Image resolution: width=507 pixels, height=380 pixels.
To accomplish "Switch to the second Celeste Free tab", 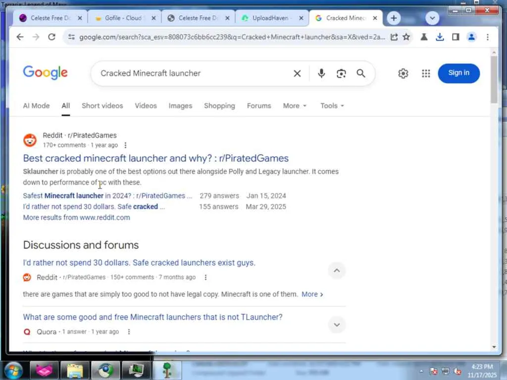I will (198, 18).
